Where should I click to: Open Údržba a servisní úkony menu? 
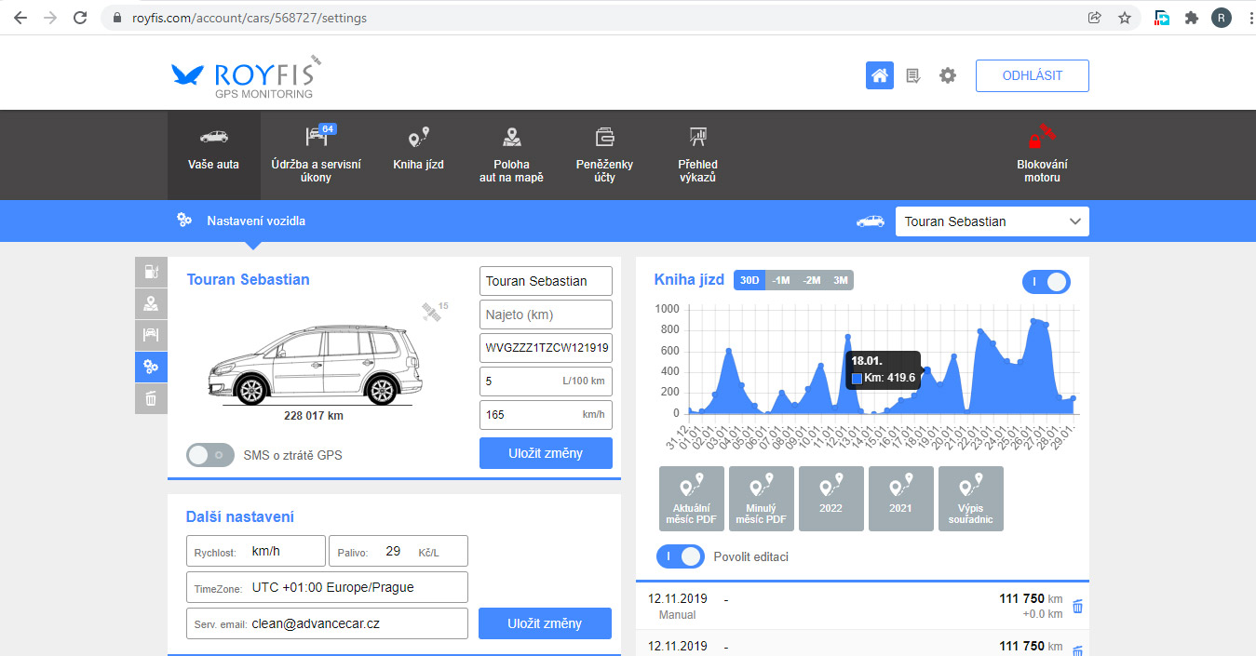click(x=316, y=154)
